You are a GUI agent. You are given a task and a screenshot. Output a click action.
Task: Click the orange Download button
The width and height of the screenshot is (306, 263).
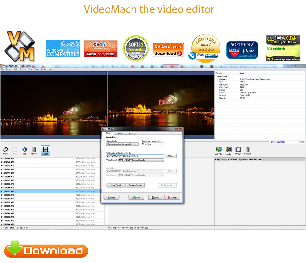[46, 250]
